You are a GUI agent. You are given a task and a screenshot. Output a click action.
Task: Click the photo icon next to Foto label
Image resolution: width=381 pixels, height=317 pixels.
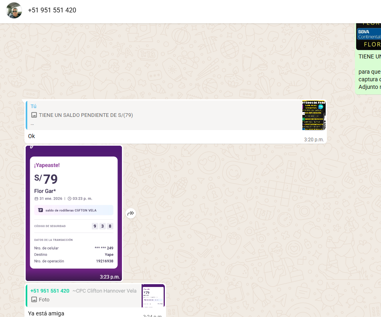coord(34,299)
